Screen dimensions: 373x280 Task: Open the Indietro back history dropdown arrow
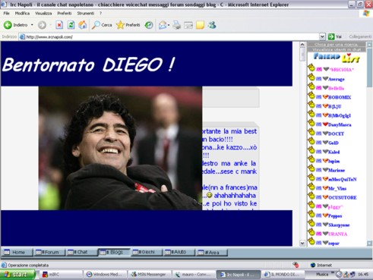32,25
